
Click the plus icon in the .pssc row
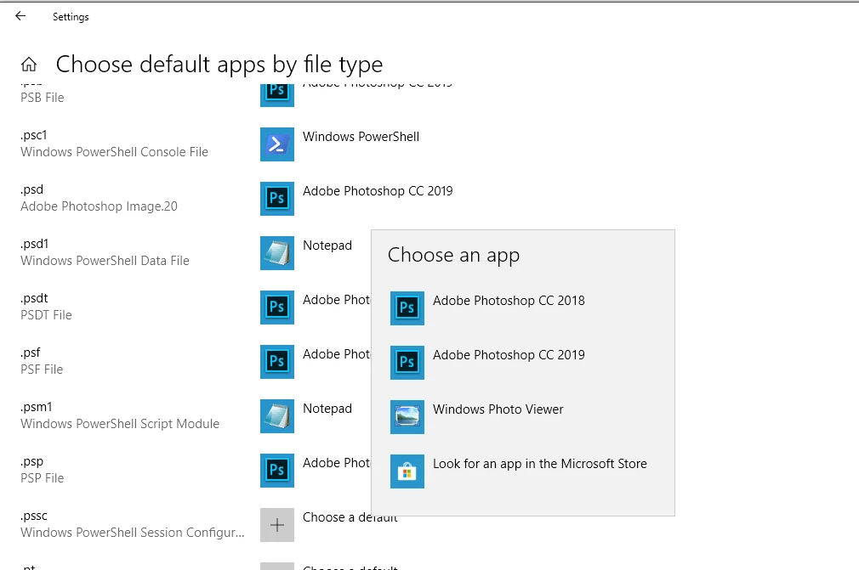point(277,525)
